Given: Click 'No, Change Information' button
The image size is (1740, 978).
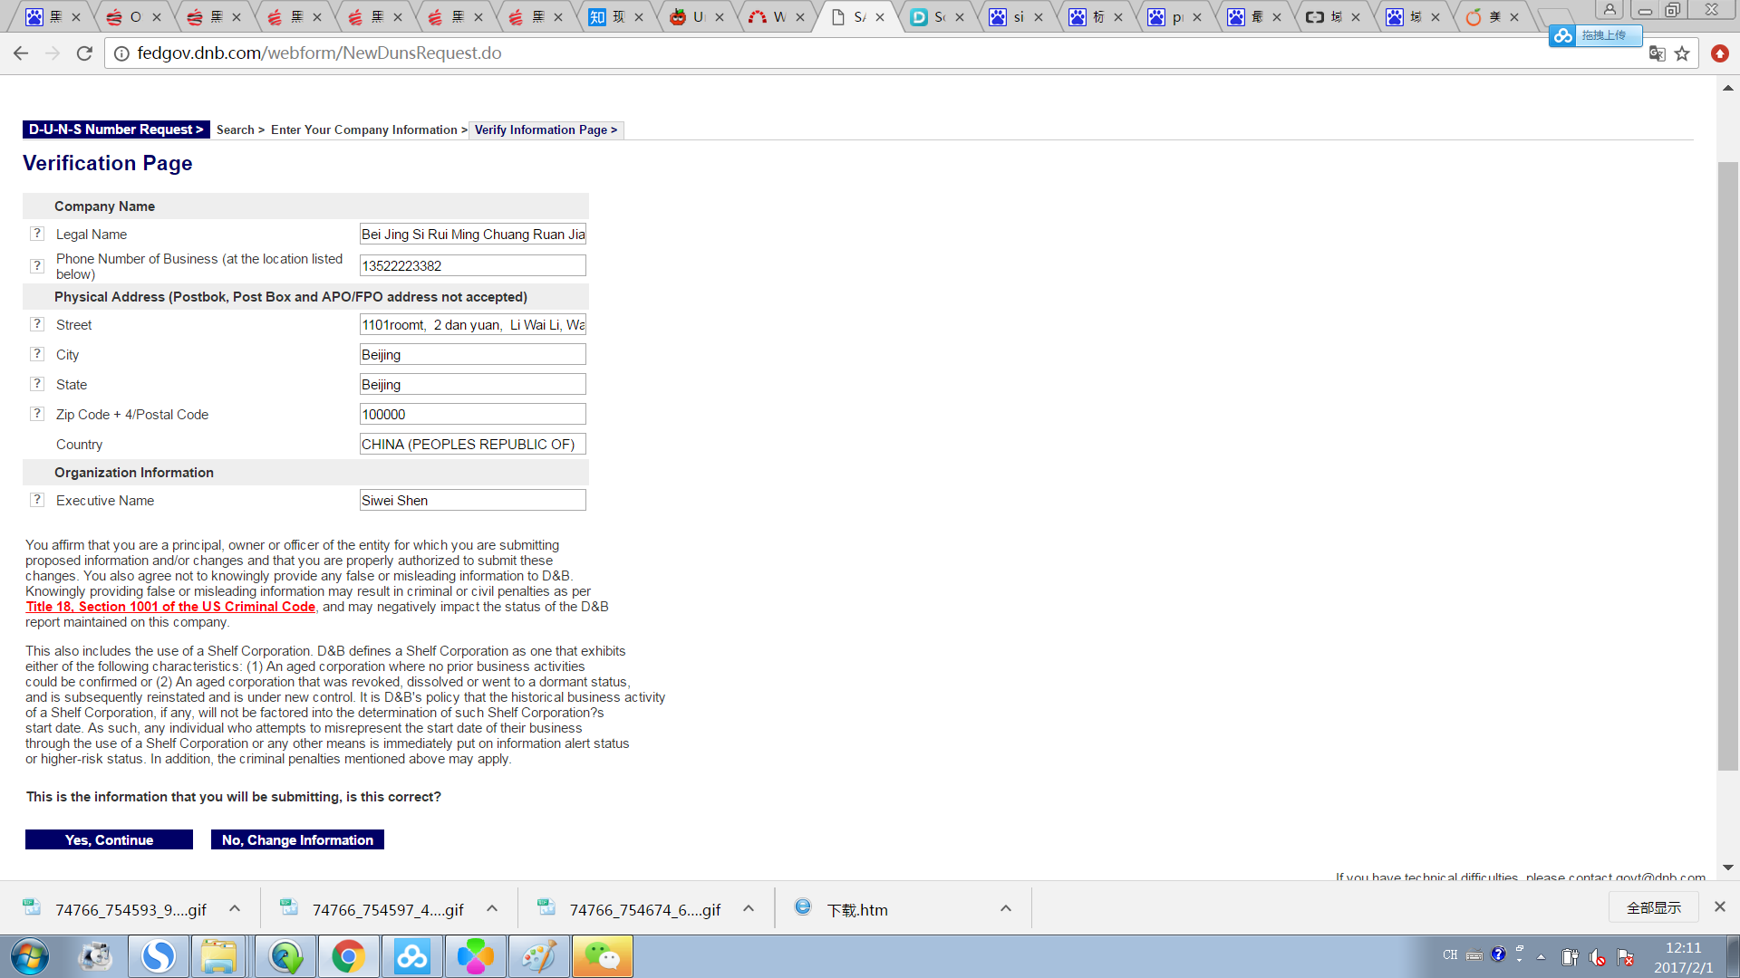Looking at the screenshot, I should [x=297, y=839].
